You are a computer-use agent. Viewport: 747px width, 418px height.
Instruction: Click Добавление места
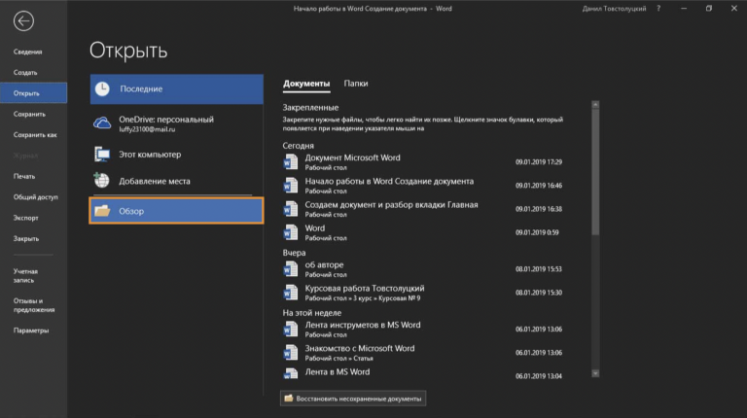pos(177,181)
